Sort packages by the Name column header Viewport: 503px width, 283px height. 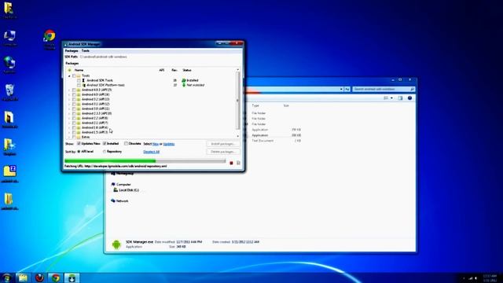(x=79, y=70)
